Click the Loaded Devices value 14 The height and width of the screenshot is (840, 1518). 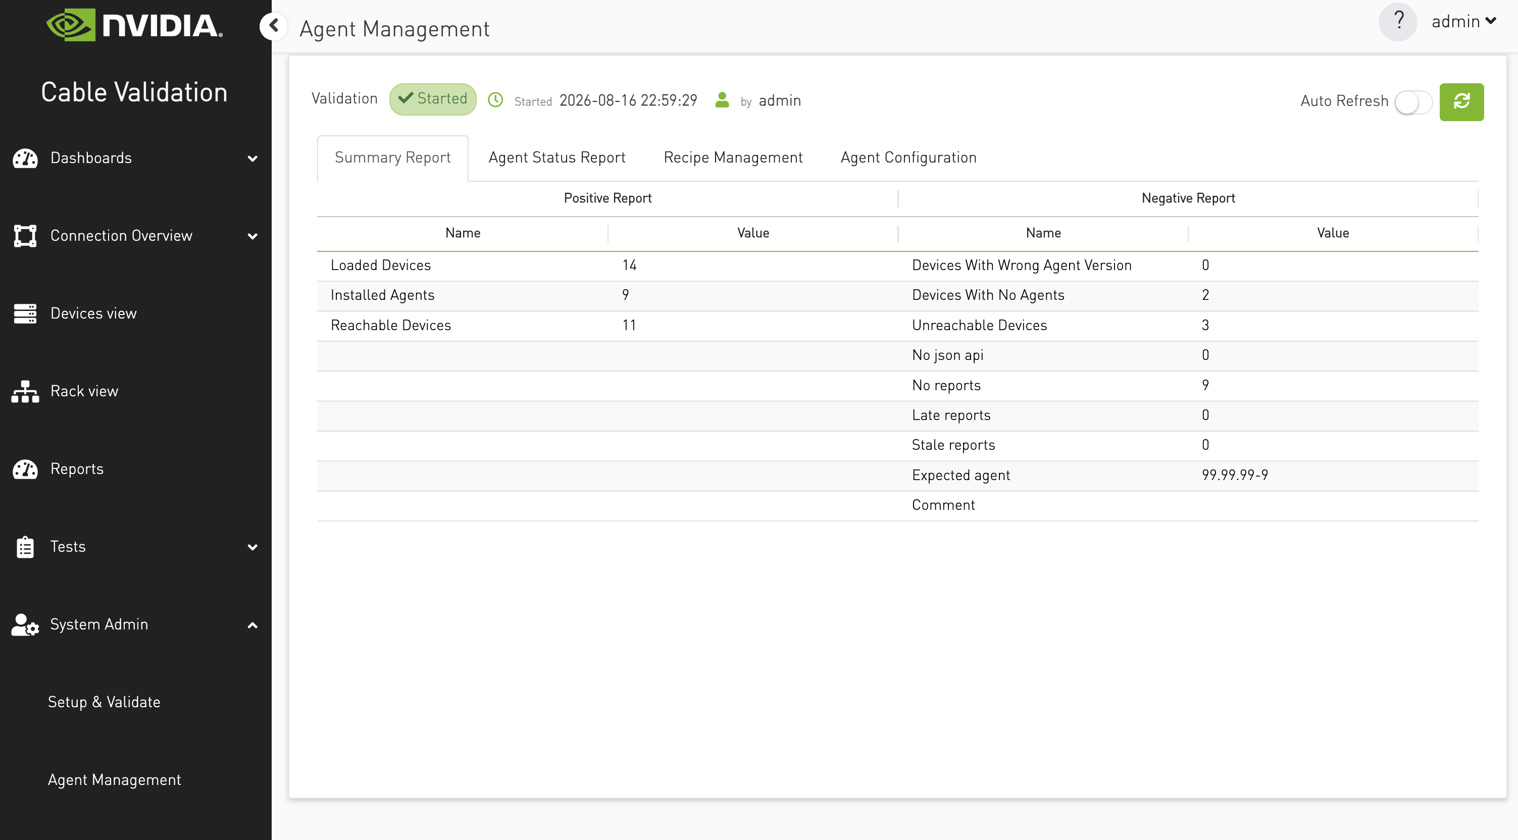[629, 265]
